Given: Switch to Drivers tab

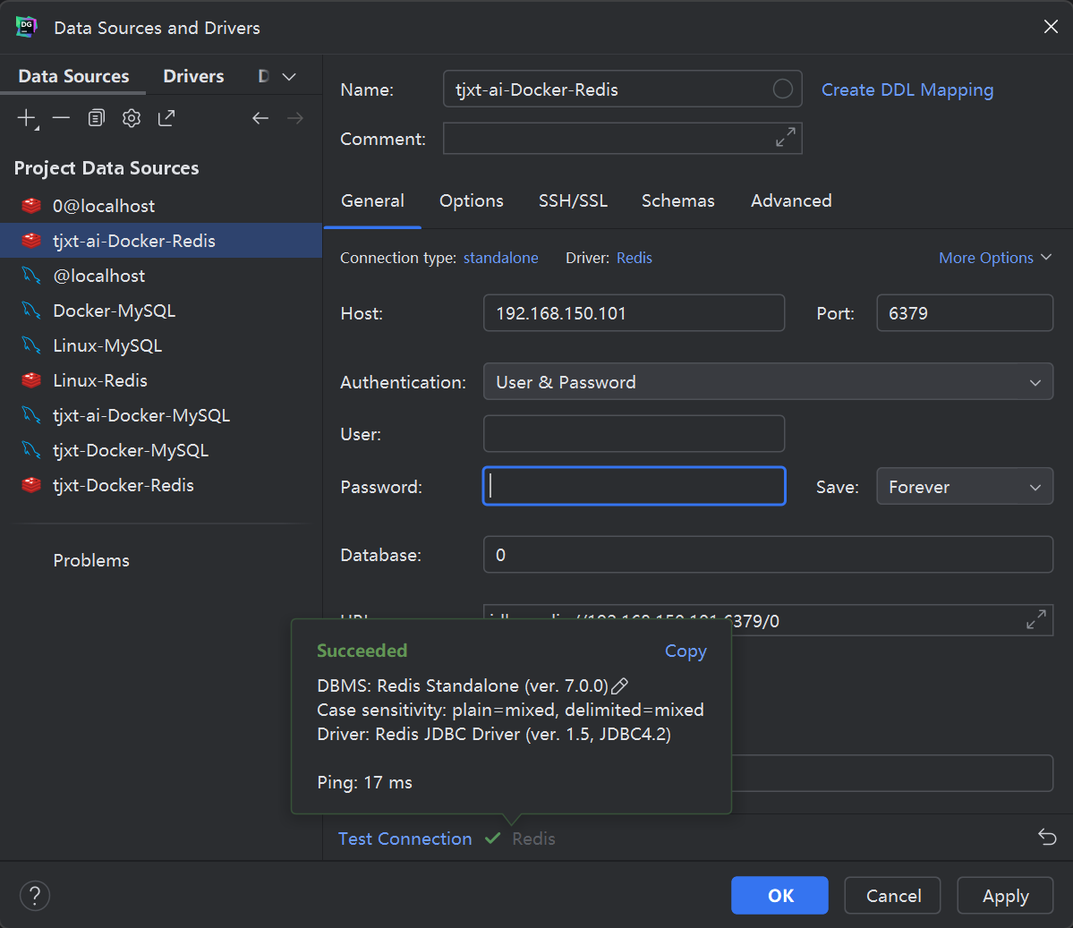Looking at the screenshot, I should (193, 76).
